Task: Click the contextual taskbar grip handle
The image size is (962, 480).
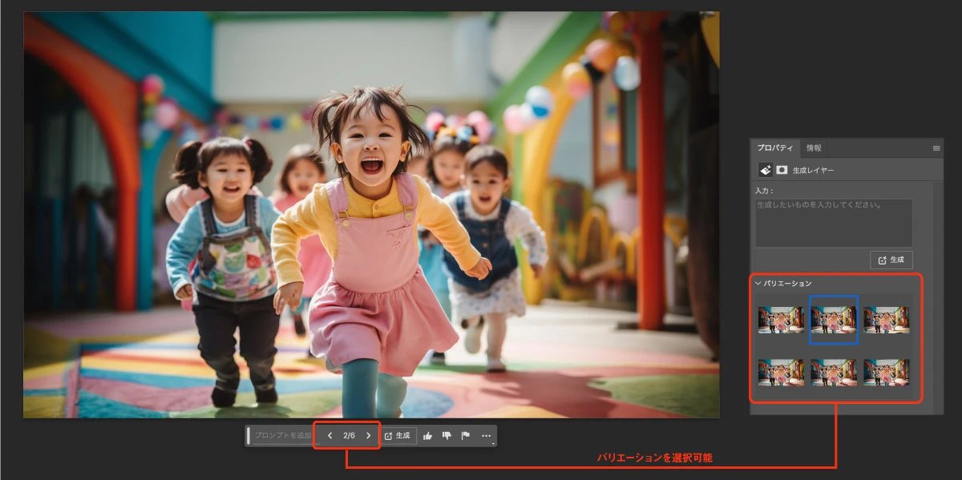Action: point(250,436)
